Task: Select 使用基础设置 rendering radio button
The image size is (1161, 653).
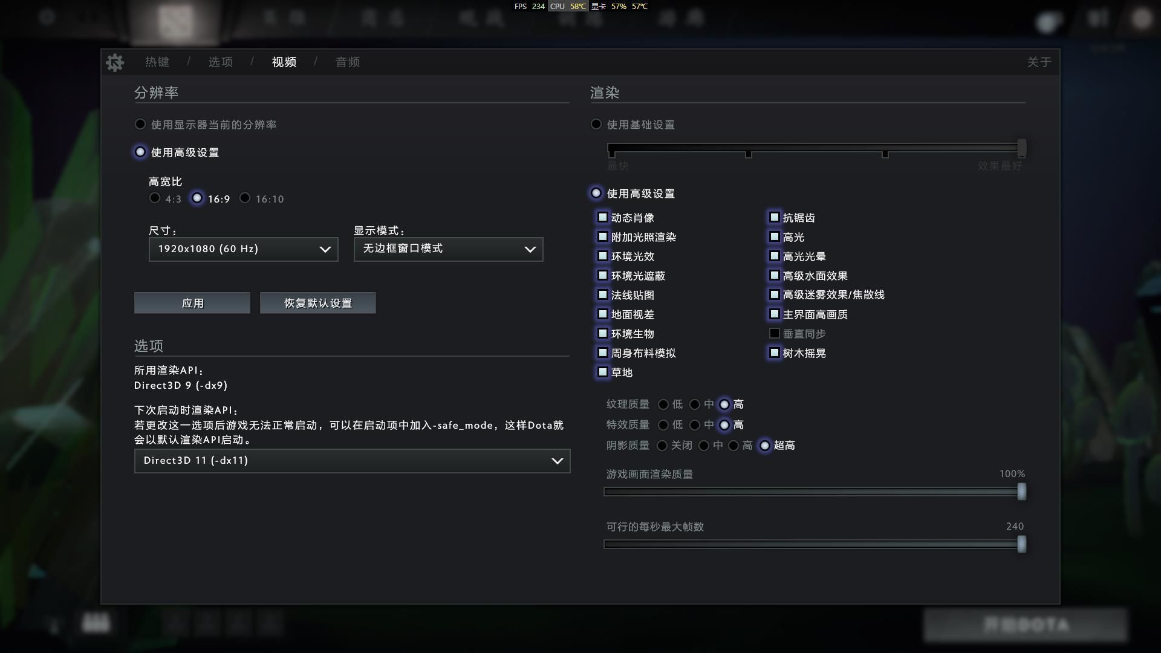Action: point(596,124)
